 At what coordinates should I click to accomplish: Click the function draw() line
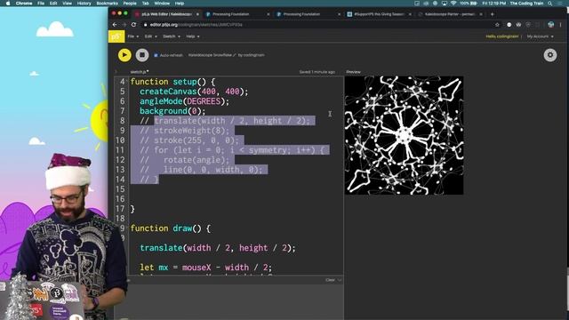pos(170,228)
